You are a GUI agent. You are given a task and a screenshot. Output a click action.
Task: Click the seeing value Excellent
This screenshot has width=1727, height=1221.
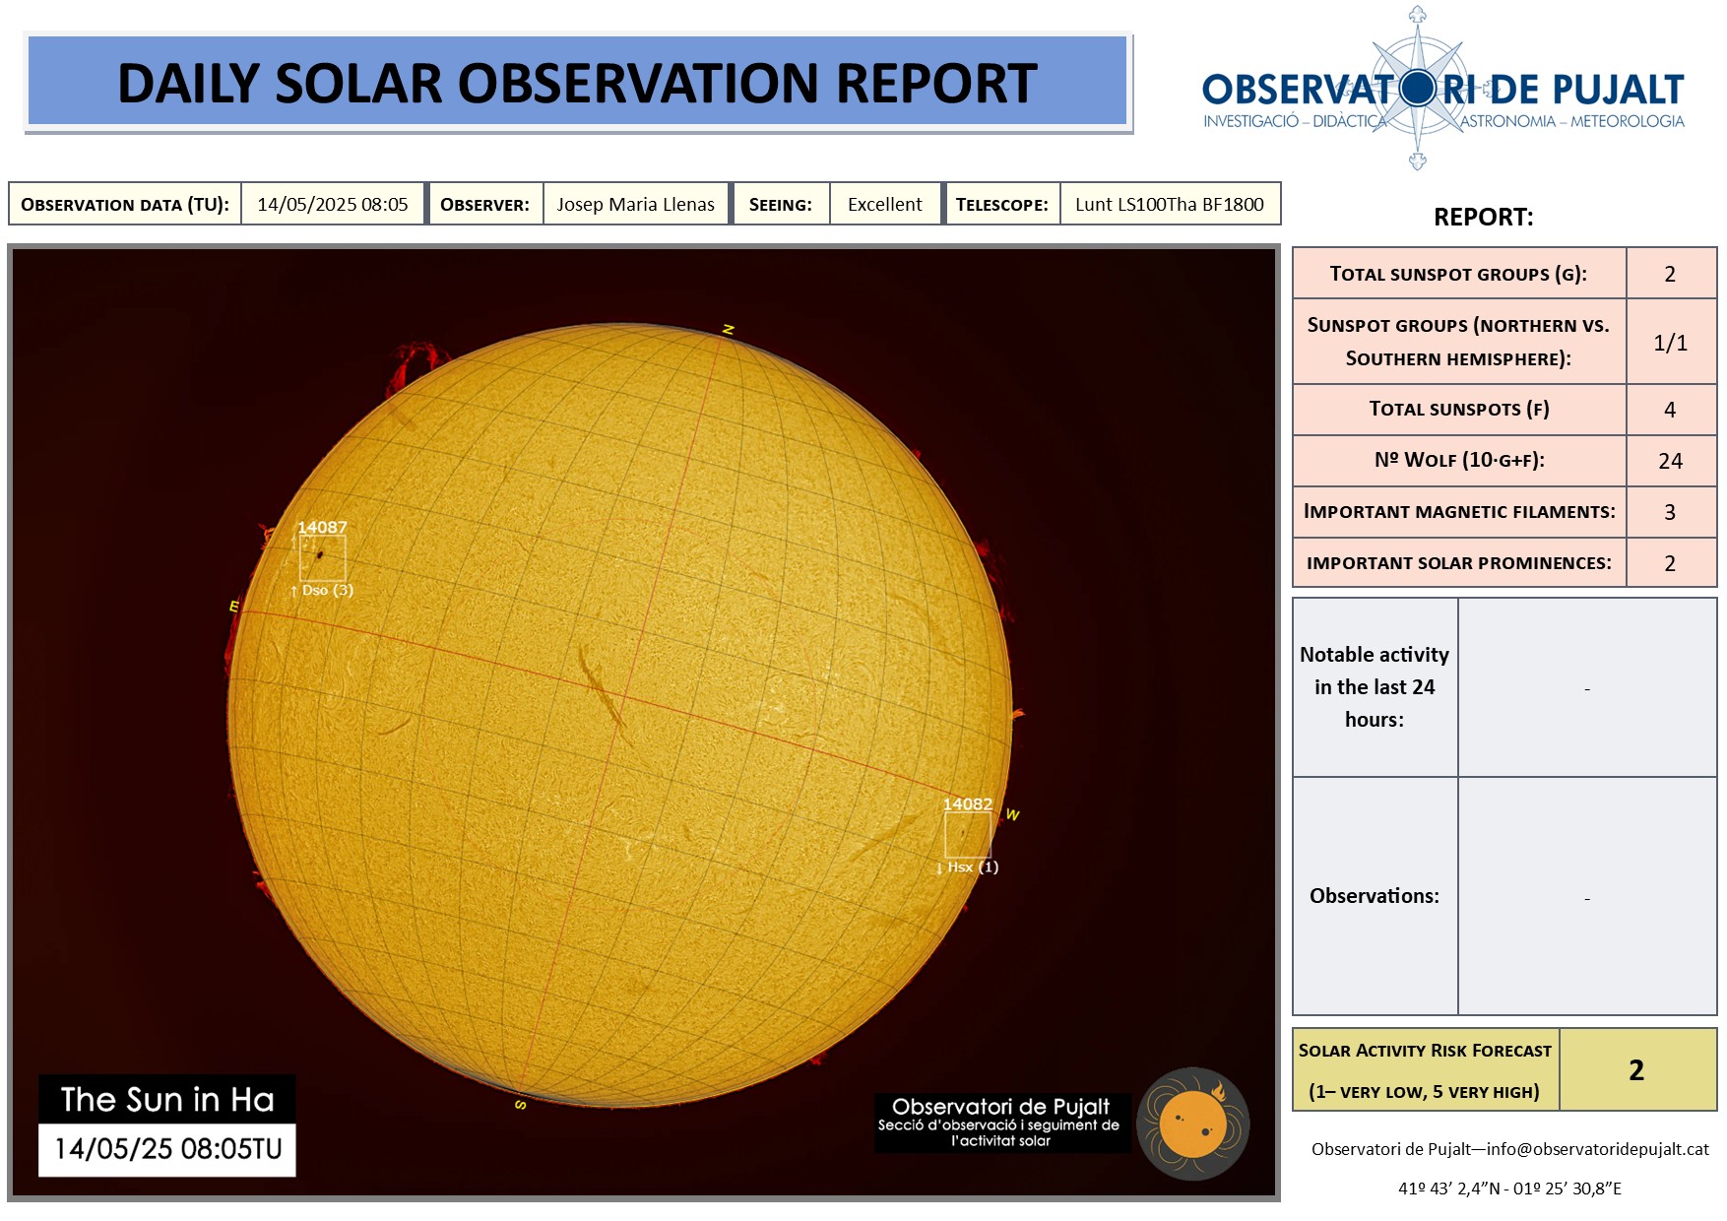[885, 204]
